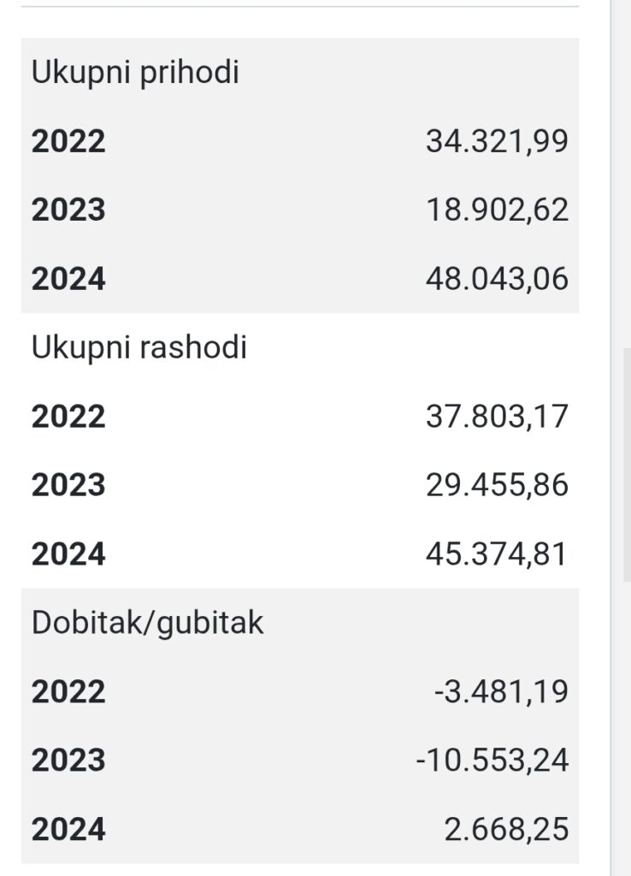
Task: Click the loss value -10.553,24
Action: 492,760
